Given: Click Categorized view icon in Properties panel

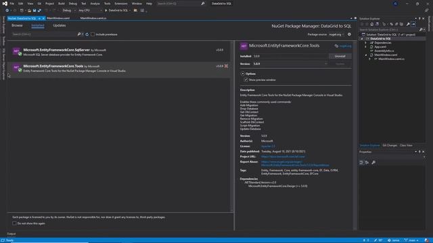Looking at the screenshot, I should point(361,163).
